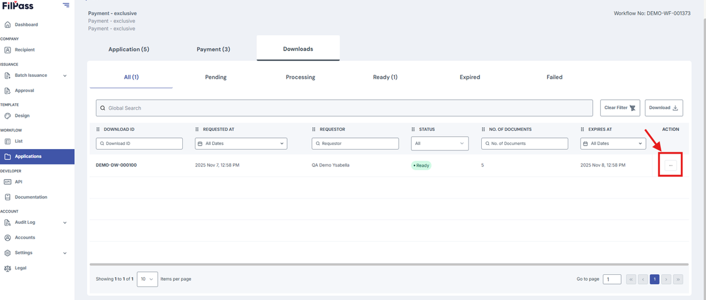
Task: Click the API badge icon
Action: [x=8, y=181]
